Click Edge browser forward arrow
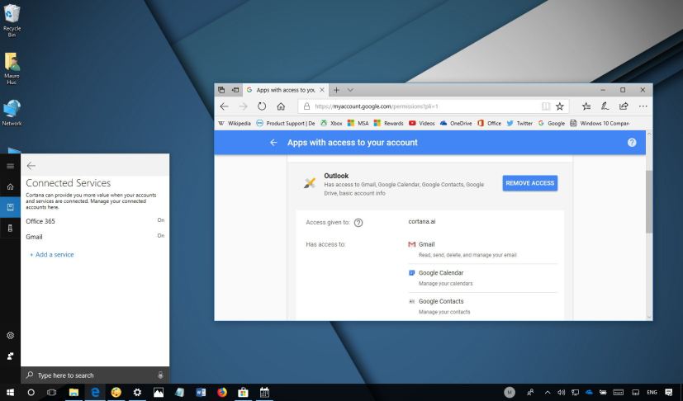 [x=243, y=106]
